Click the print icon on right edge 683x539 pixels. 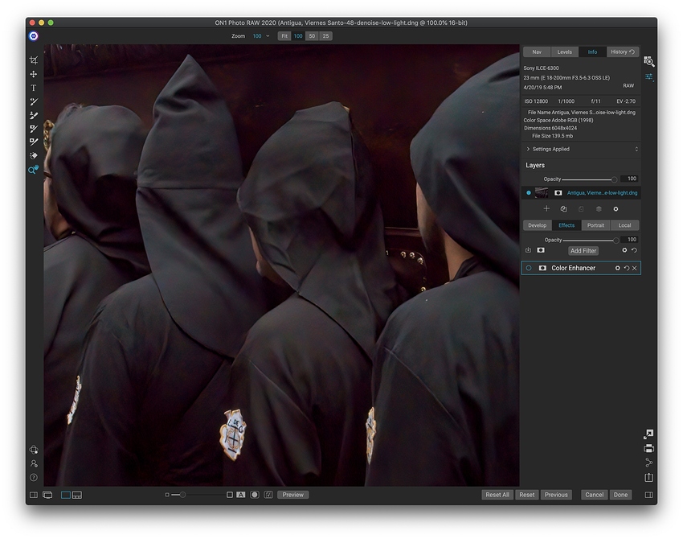648,448
